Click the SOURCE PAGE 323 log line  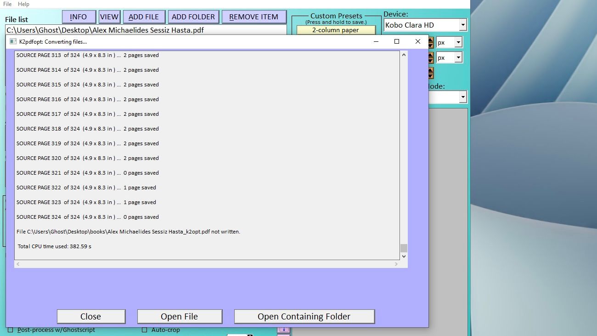[86, 202]
